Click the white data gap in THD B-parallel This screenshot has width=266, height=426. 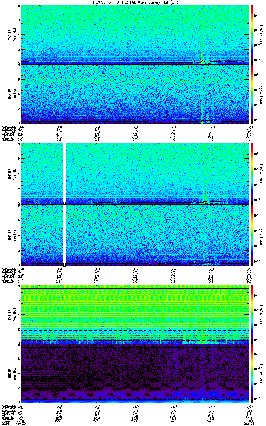[65, 235]
